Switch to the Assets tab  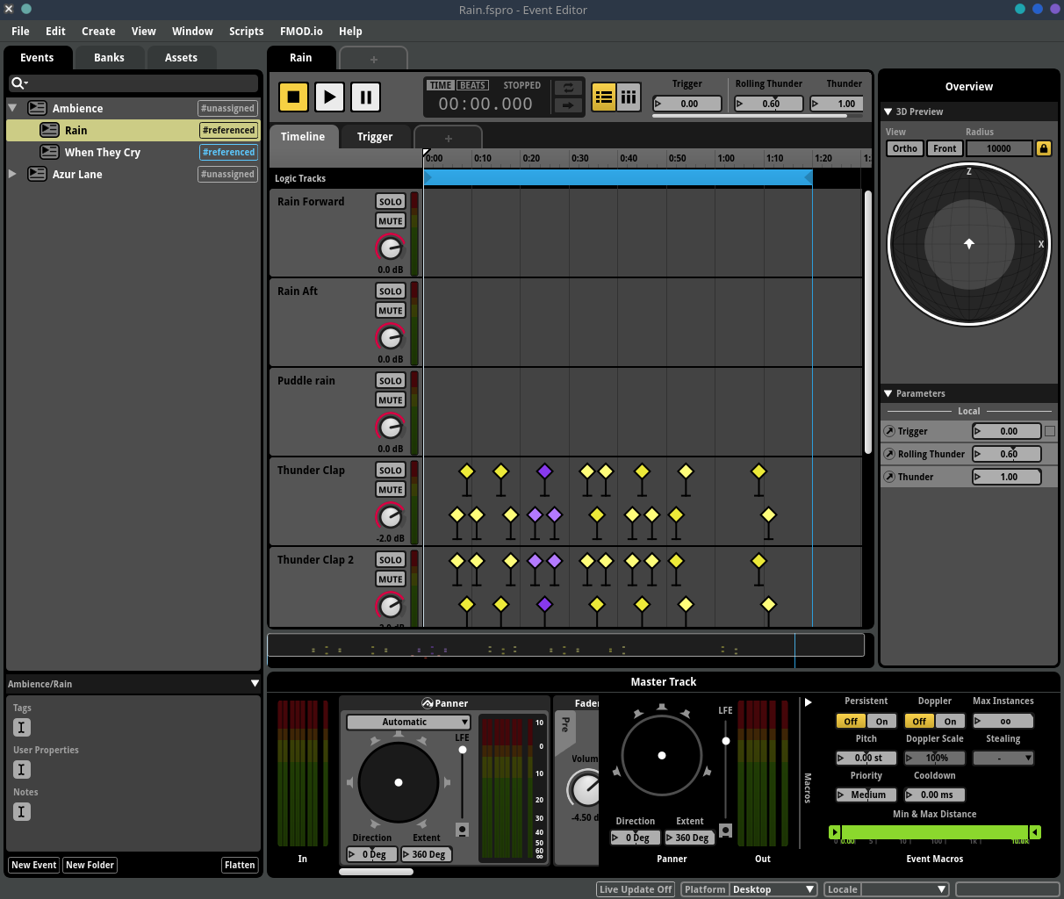coord(181,57)
